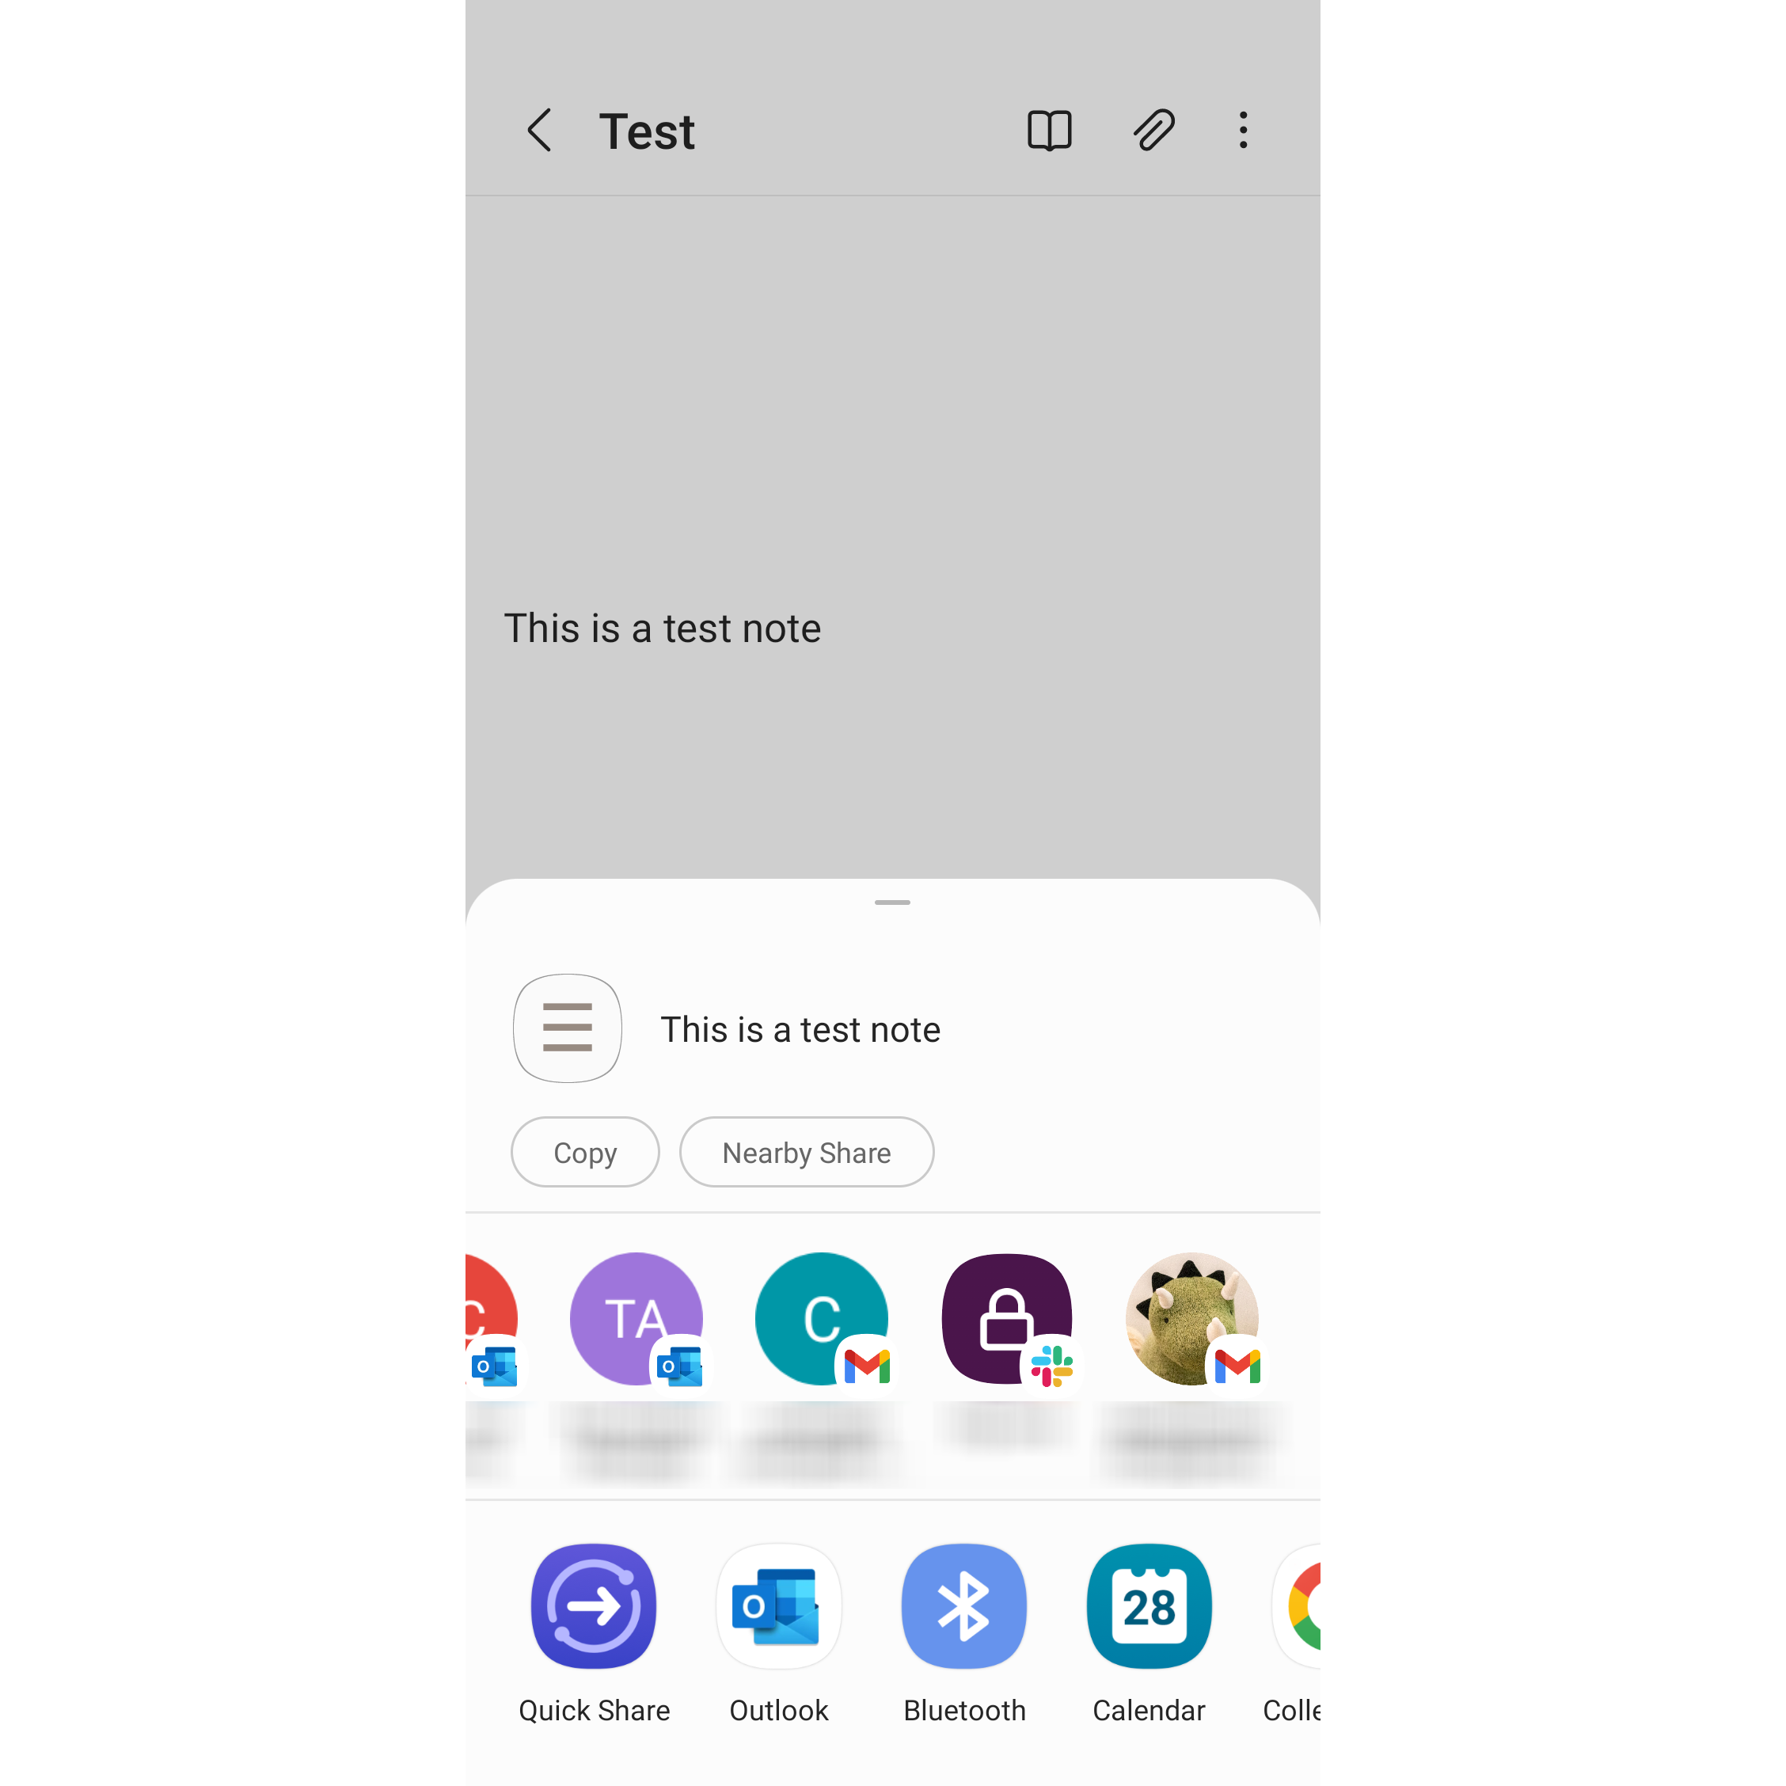Viewport: 1786px width, 1786px height.
Task: Open book/reader view toggle
Action: [x=1047, y=129]
